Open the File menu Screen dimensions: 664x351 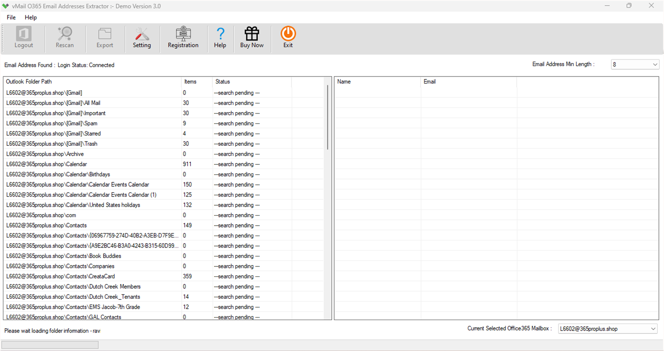point(10,17)
